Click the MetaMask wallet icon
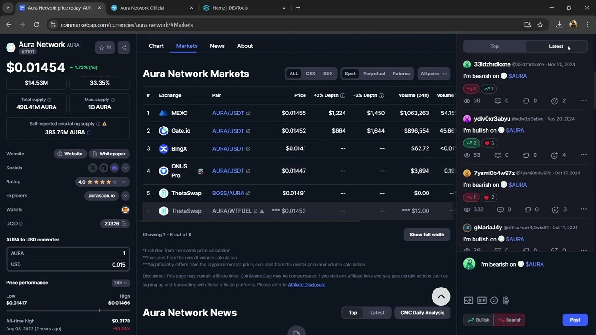 pyautogui.click(x=125, y=210)
